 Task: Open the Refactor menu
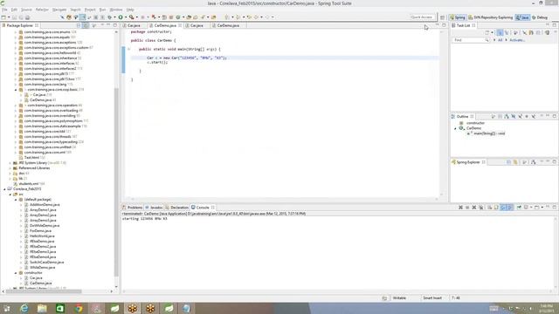click(x=42, y=10)
